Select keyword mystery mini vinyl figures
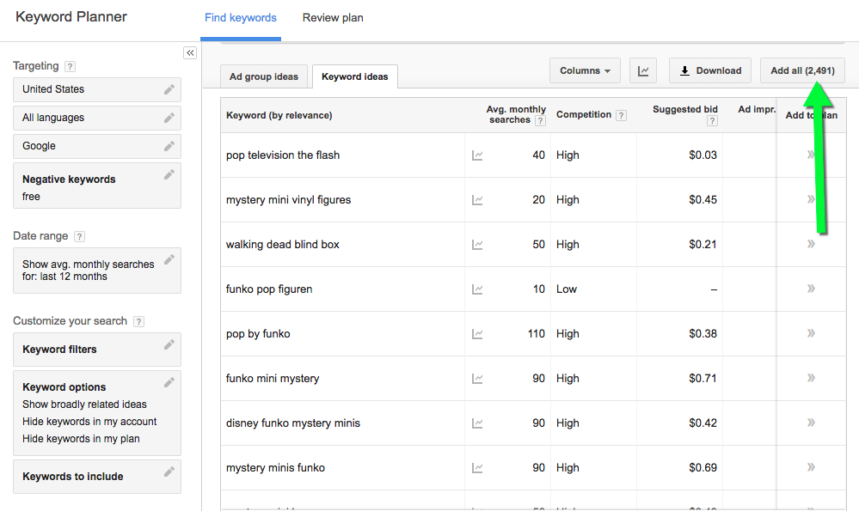Image resolution: width=859 pixels, height=511 pixels. (x=288, y=200)
